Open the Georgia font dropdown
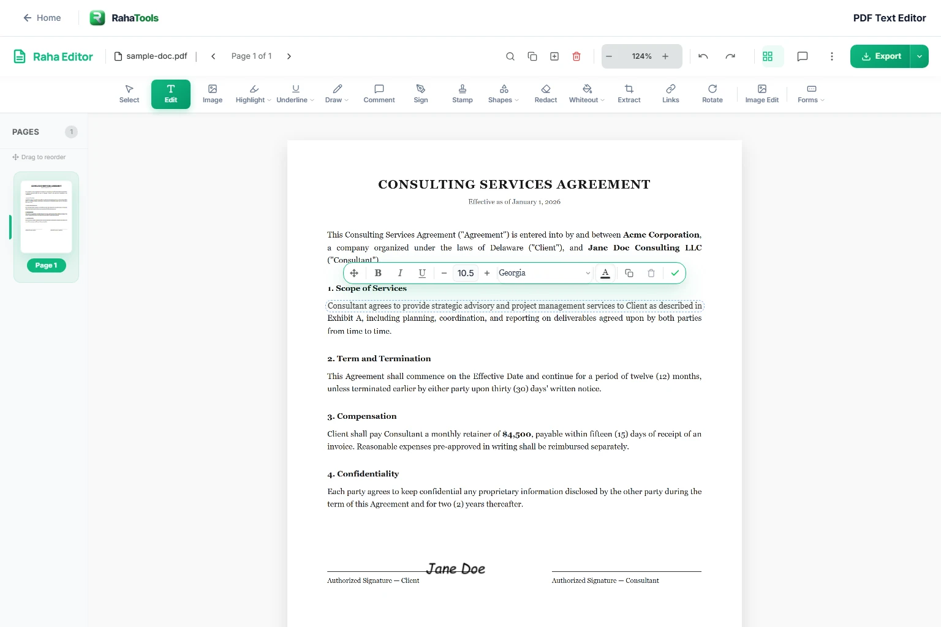The image size is (941, 627). tap(545, 273)
